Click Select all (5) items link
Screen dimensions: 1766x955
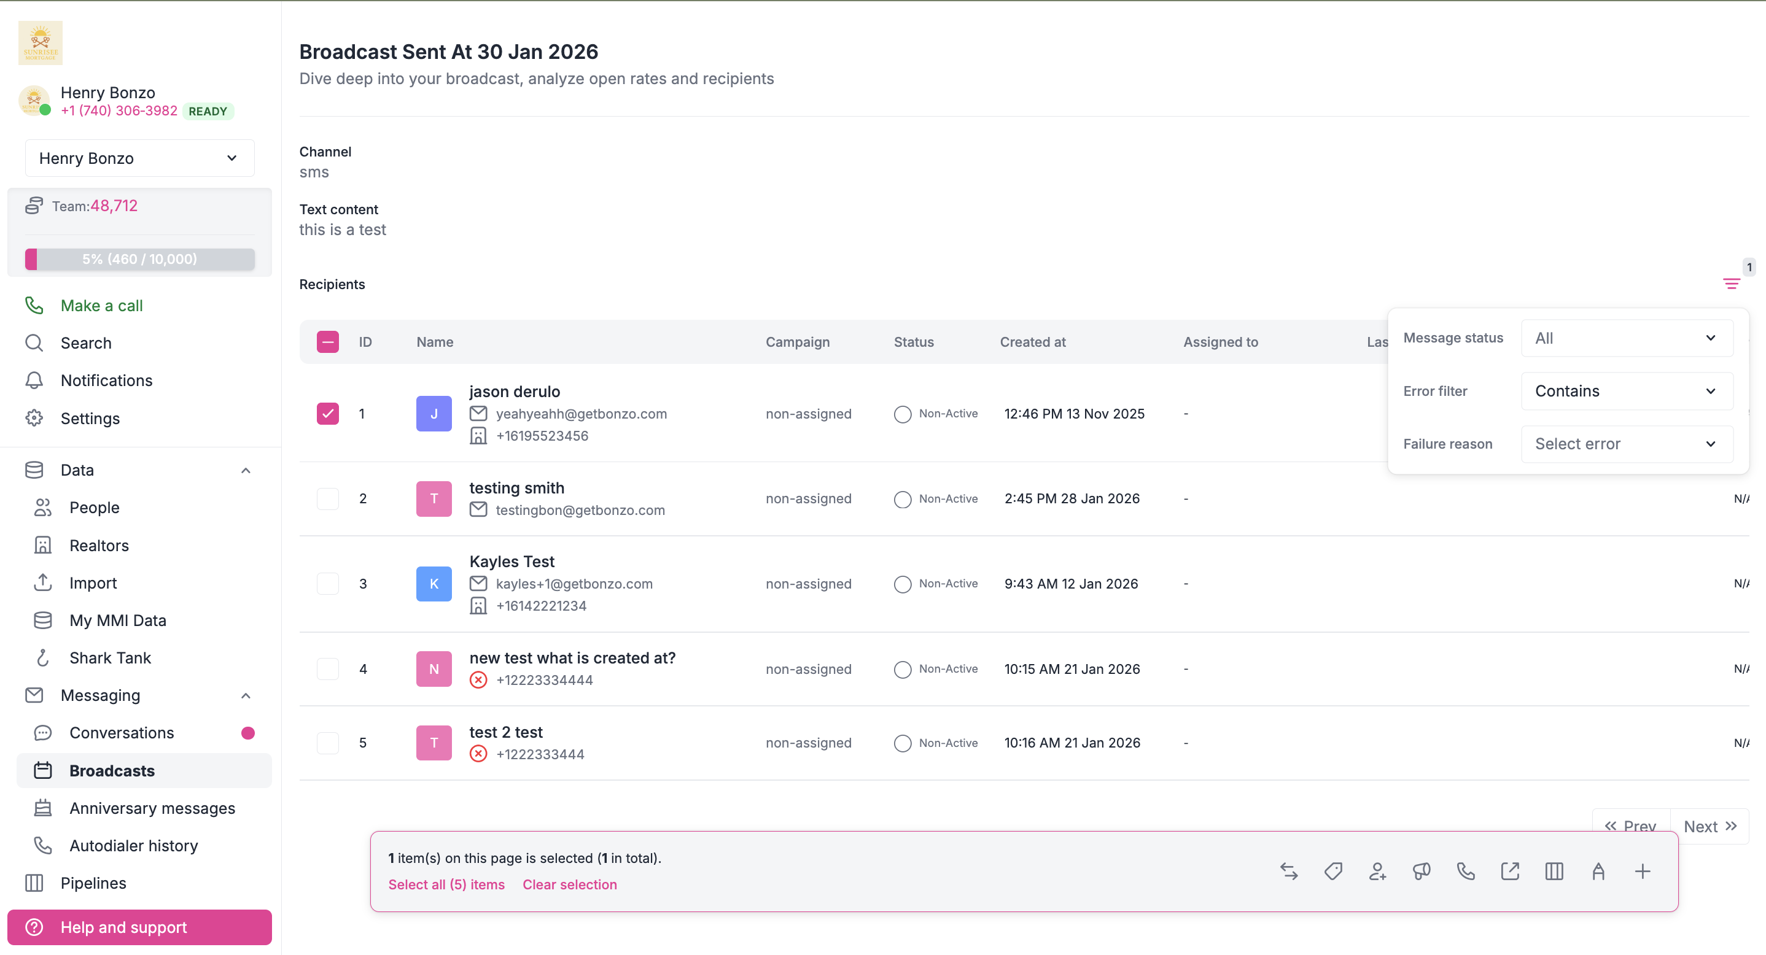[446, 884]
